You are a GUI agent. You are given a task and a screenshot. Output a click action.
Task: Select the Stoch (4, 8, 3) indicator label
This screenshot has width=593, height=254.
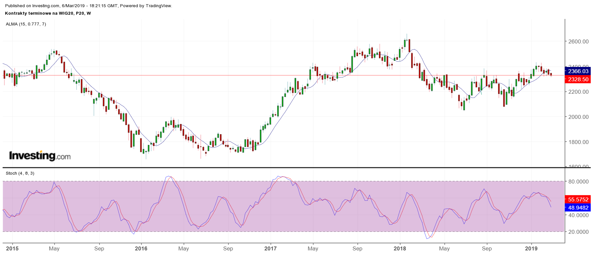(x=20, y=173)
